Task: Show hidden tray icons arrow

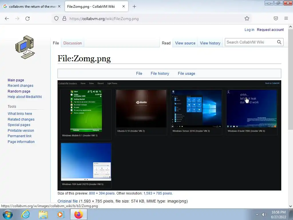Action: tap(257, 215)
